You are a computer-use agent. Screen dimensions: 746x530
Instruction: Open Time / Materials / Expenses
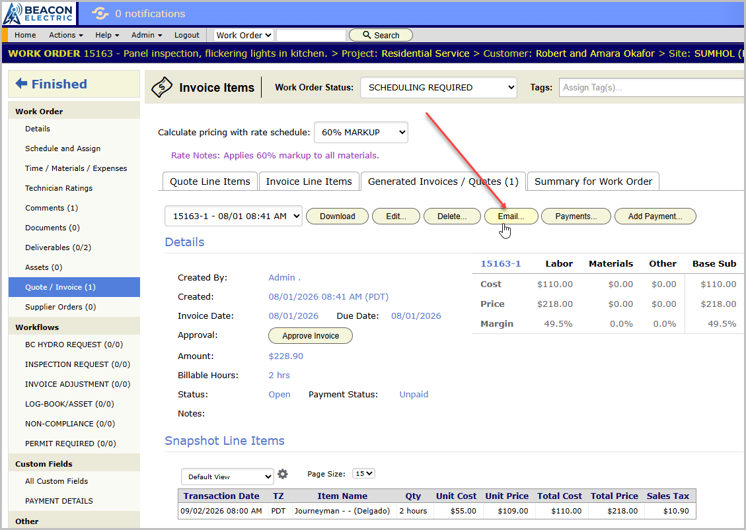pos(76,168)
